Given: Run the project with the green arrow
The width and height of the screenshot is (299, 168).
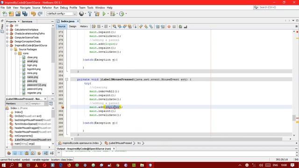Looking at the screenshot, I should coord(104,14).
